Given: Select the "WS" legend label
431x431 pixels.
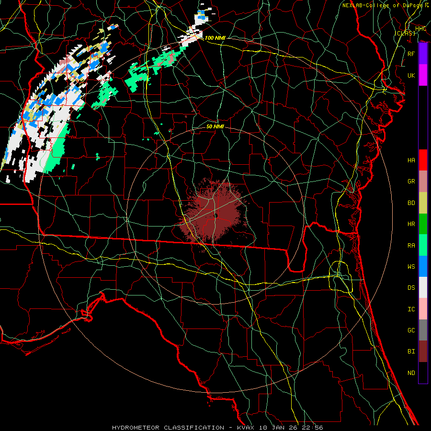Looking at the screenshot, I should [x=411, y=266].
